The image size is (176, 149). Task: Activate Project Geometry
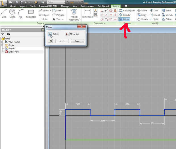point(74,15)
